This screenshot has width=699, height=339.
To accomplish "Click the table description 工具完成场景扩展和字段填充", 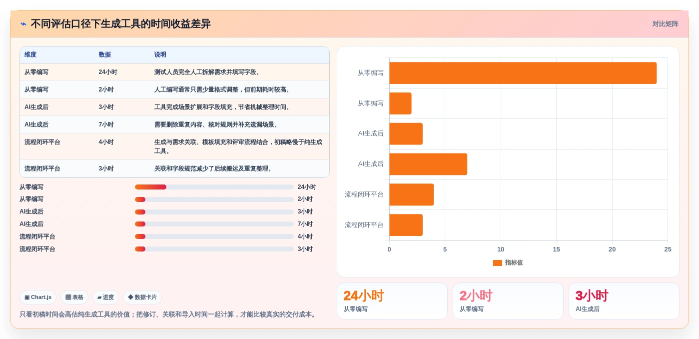I will coord(222,107).
